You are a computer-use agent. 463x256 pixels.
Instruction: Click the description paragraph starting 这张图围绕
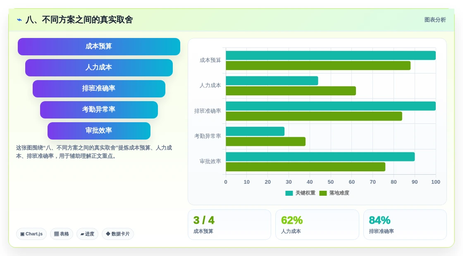coord(94,152)
